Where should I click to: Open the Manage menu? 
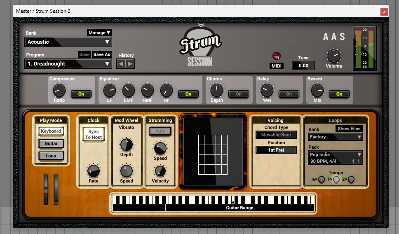[99, 33]
